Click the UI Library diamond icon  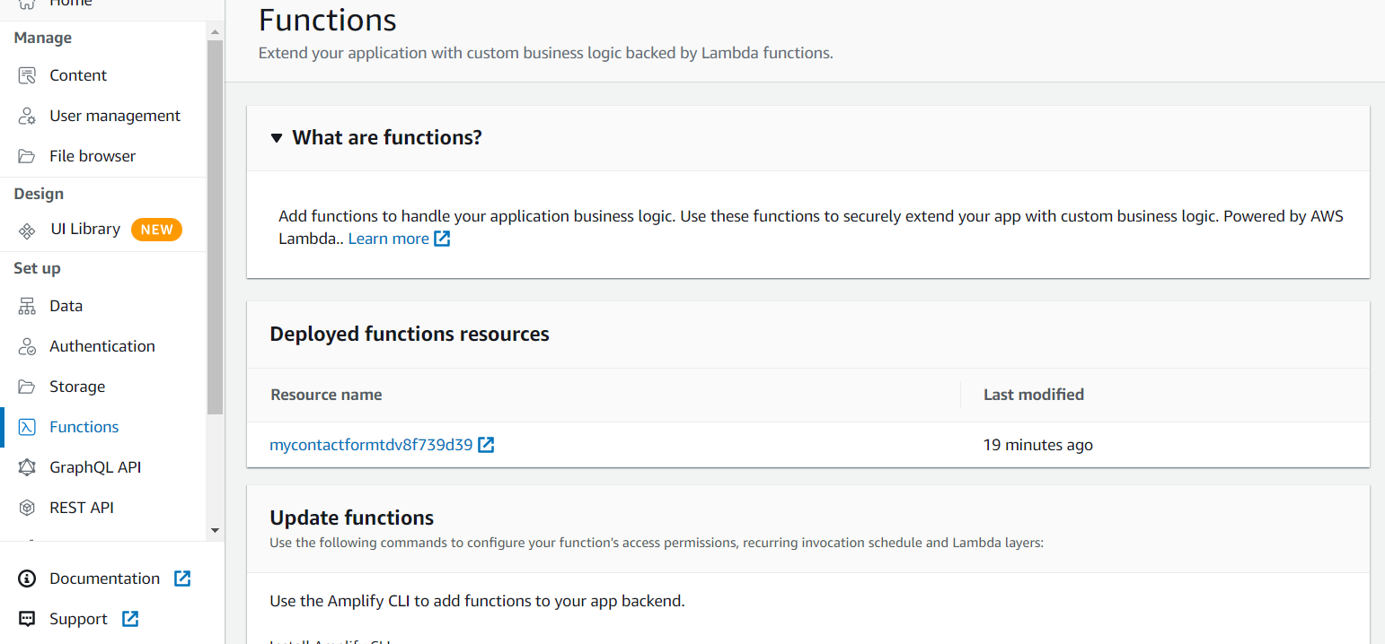[x=27, y=230]
